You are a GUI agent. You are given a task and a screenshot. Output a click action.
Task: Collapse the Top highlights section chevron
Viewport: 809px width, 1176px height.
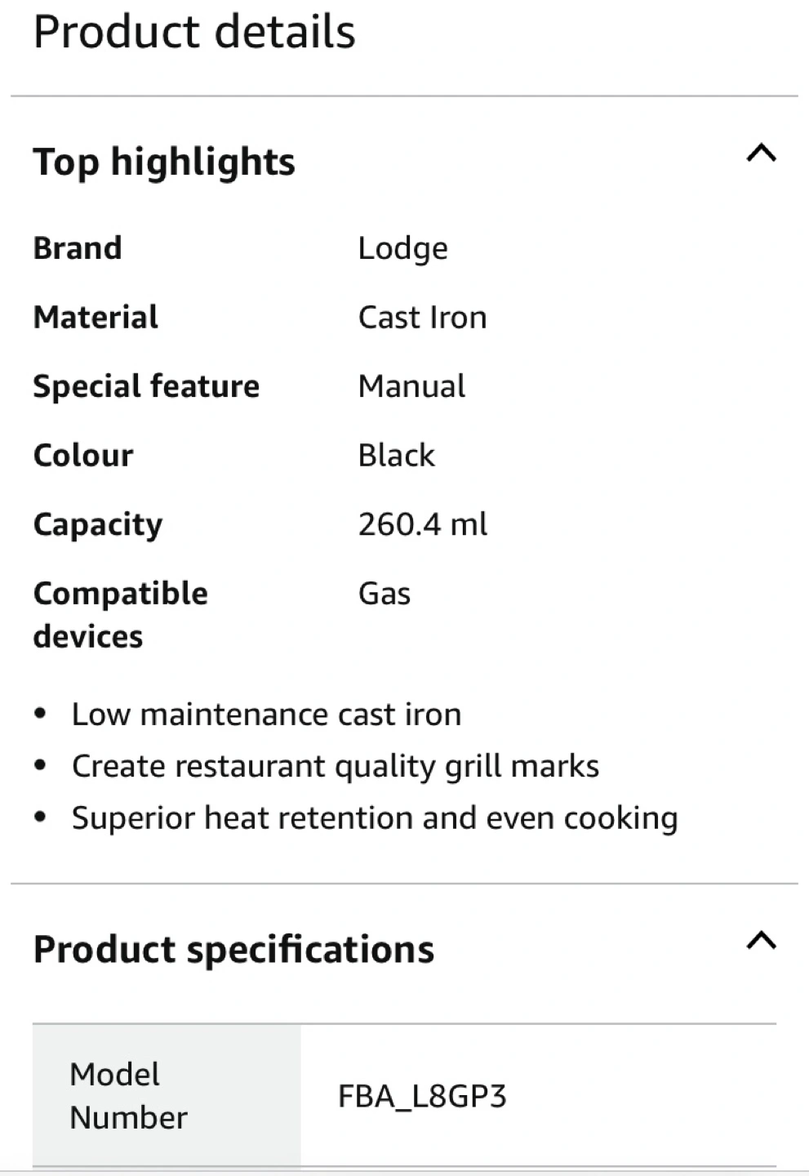[x=761, y=154]
